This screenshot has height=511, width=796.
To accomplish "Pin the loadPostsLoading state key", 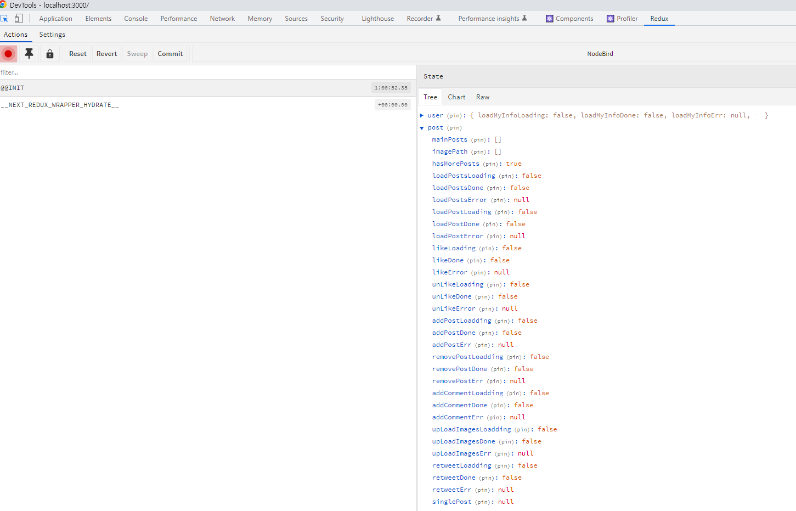I will pyautogui.click(x=507, y=176).
